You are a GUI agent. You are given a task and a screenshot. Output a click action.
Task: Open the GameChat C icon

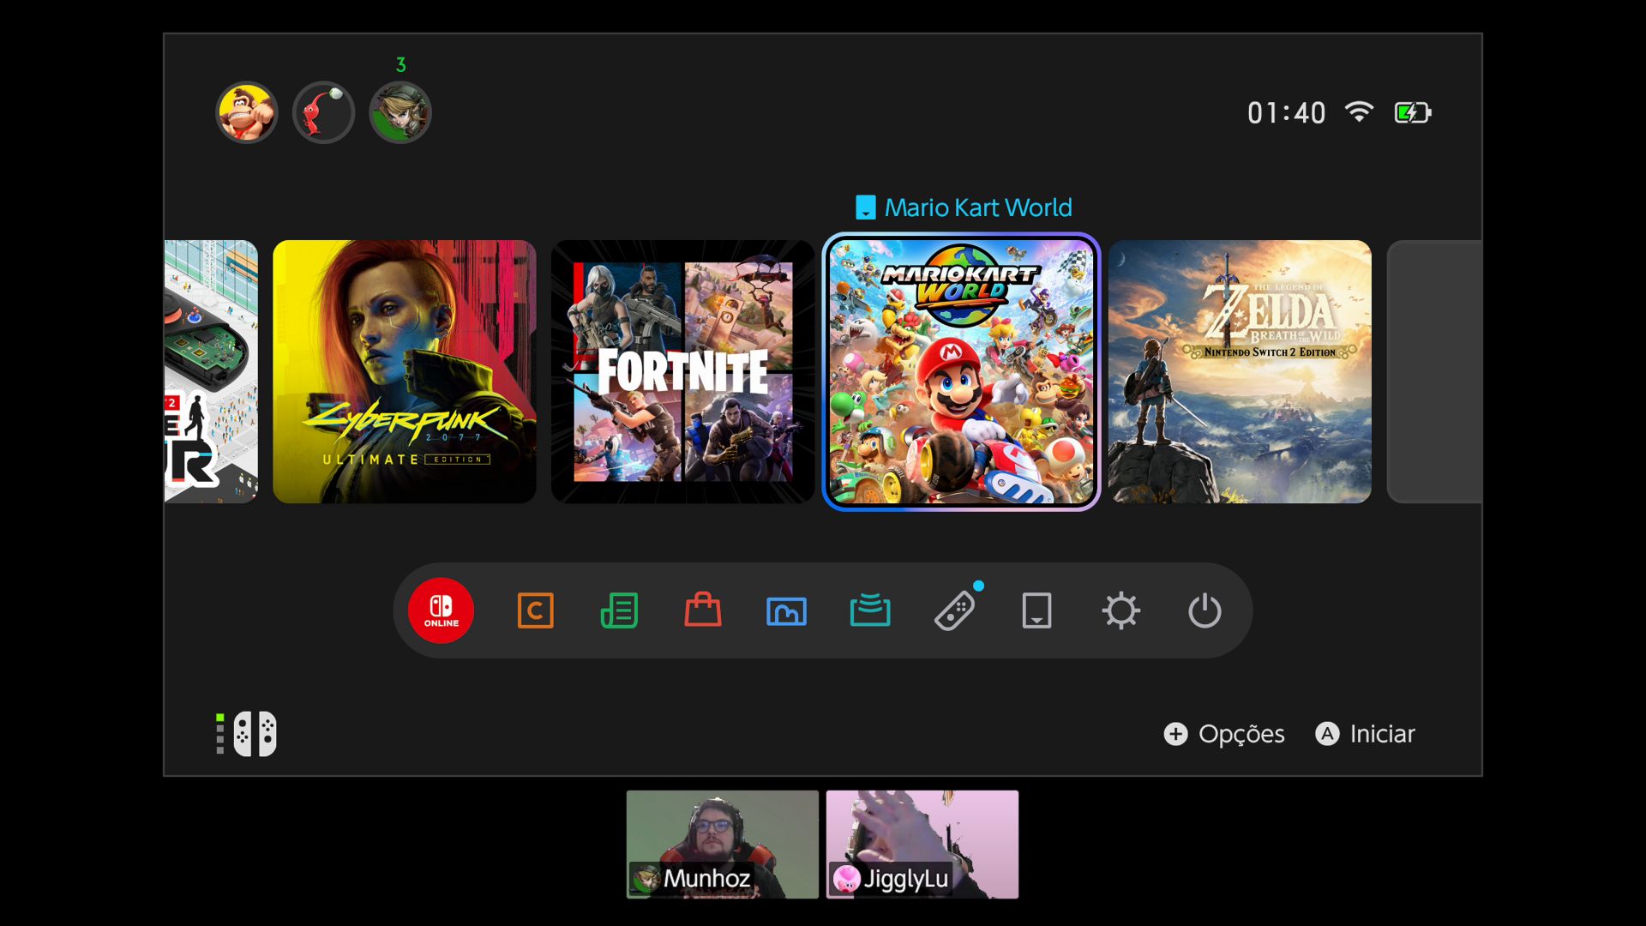[x=535, y=610]
